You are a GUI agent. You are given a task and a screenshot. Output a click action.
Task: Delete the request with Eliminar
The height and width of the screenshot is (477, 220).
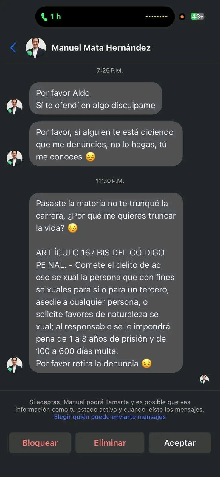coord(110,443)
